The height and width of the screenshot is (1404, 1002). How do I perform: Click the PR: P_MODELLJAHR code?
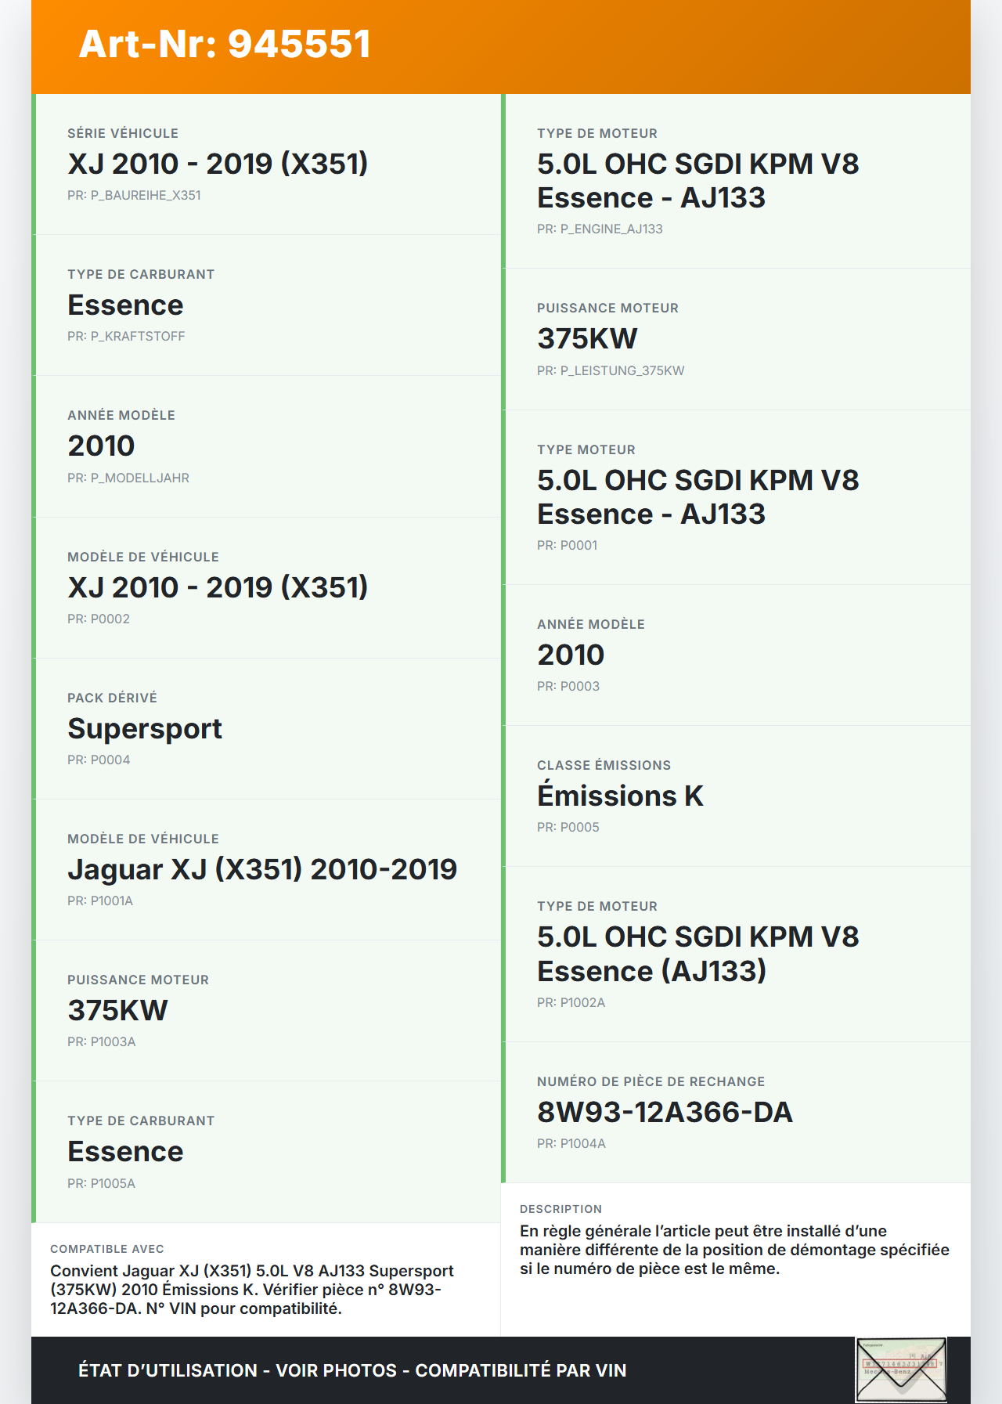click(x=128, y=478)
